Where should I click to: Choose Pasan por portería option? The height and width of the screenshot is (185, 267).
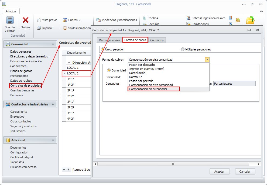click(169, 81)
